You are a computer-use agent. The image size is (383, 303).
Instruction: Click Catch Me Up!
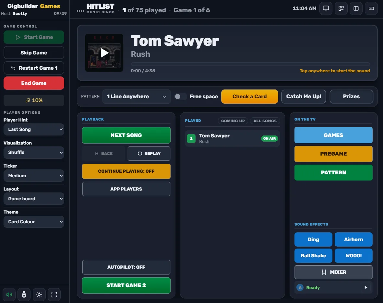coord(304,97)
